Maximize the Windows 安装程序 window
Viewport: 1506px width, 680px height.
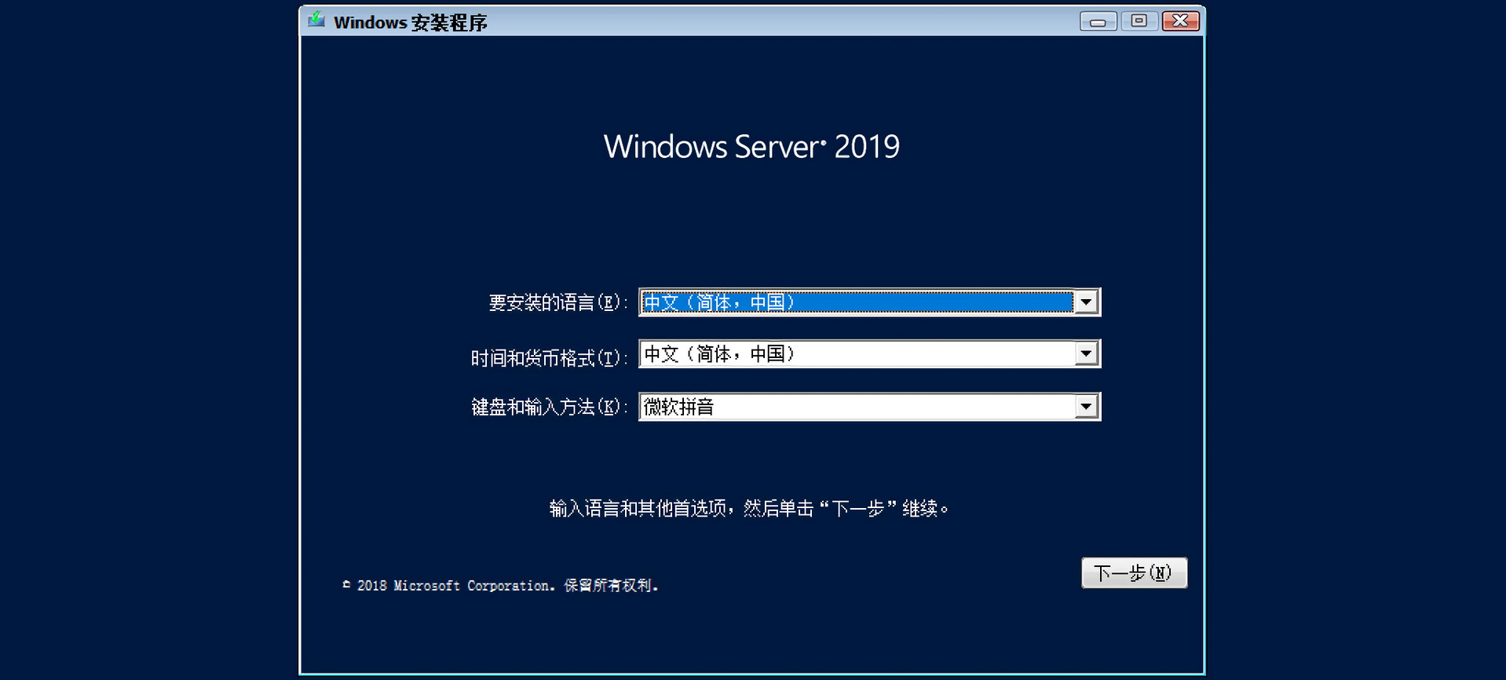coord(1139,21)
